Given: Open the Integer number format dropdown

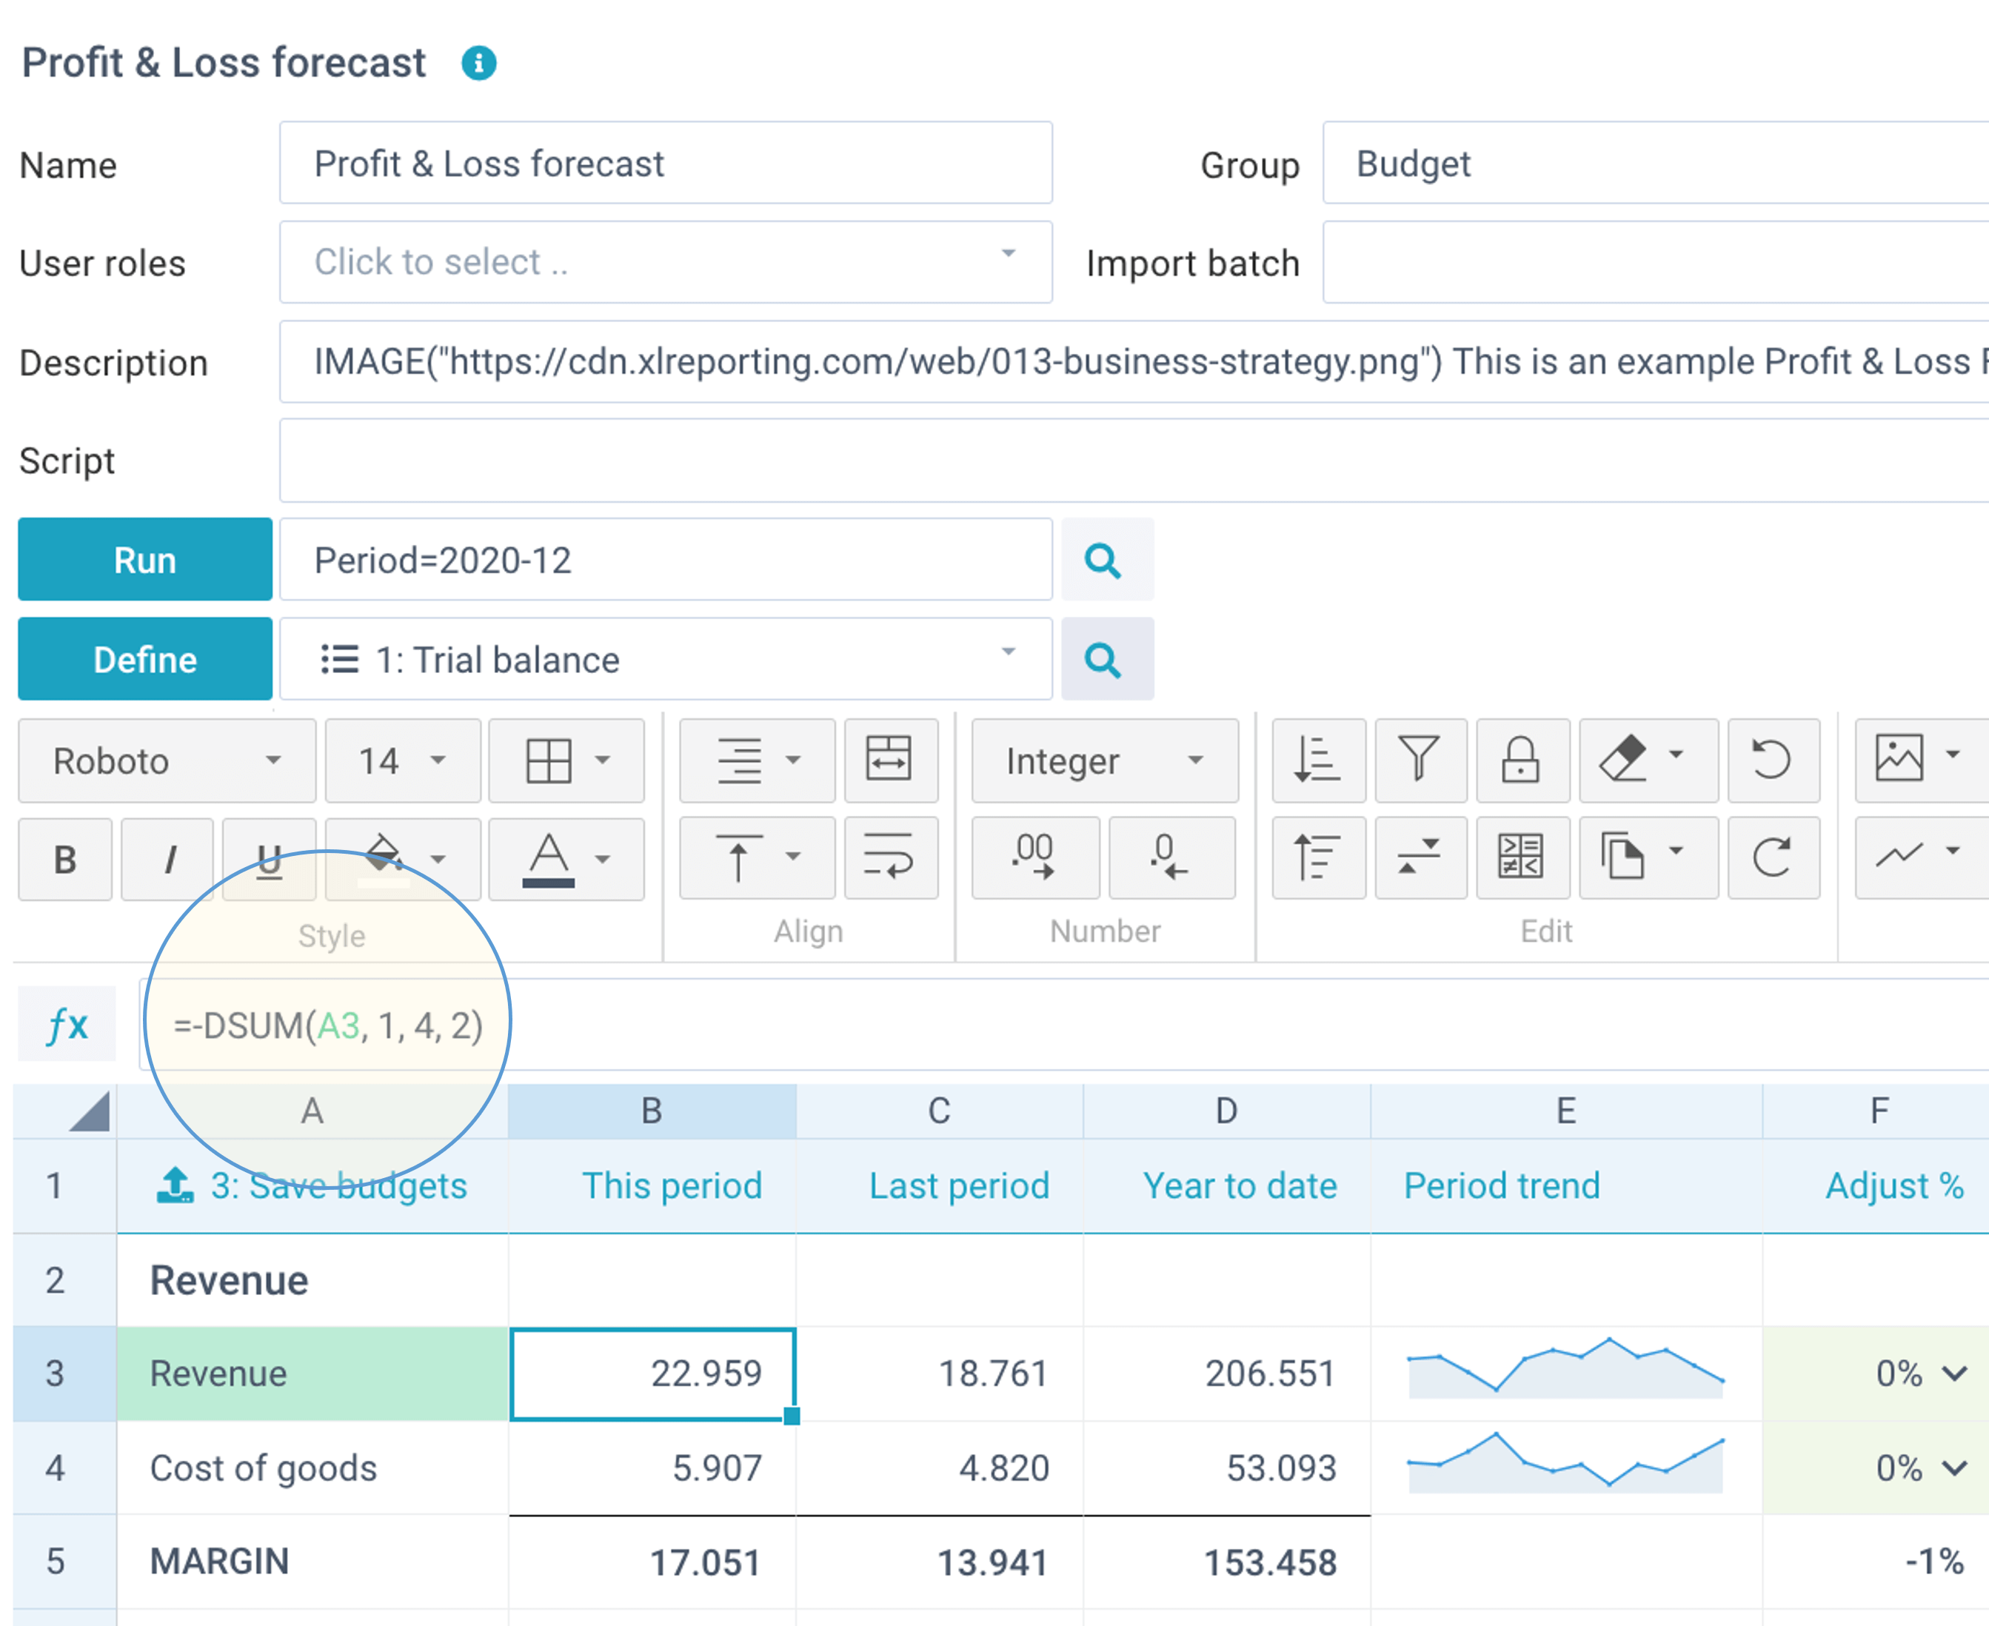Looking at the screenshot, I should 1106,760.
